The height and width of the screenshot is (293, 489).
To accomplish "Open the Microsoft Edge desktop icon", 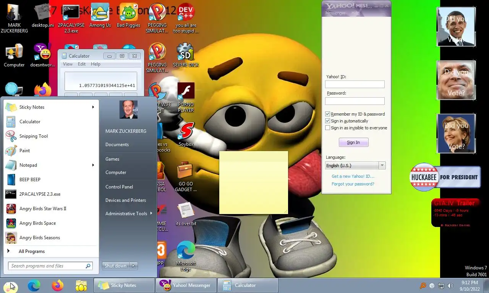I will point(186,256).
